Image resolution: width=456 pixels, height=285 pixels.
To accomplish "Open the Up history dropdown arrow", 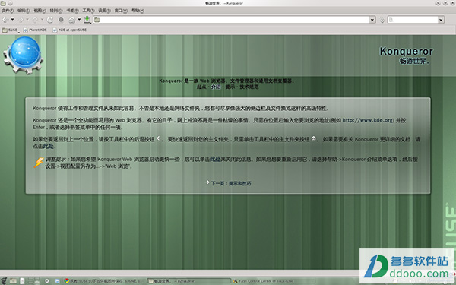I will point(42,20).
